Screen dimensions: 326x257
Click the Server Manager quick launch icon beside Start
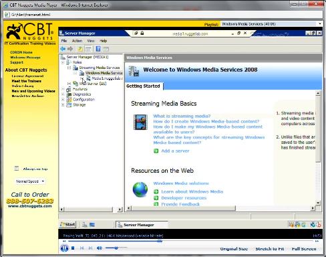(84, 225)
